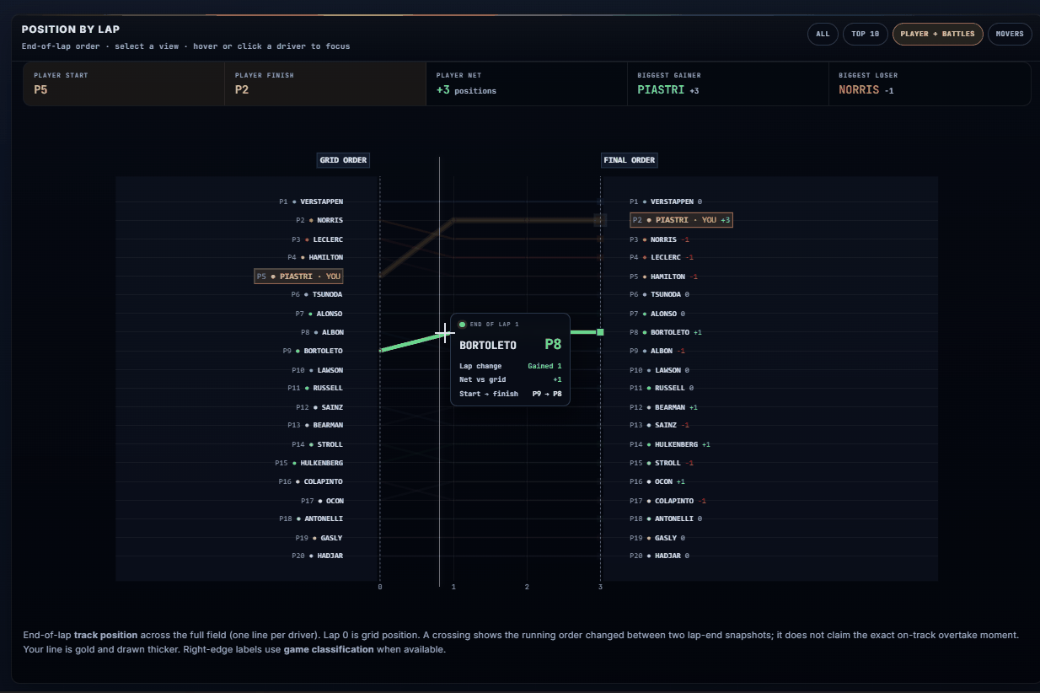Viewport: 1040px width, 693px height.
Task: Focus BEARMAN in the grid order list
Action: [x=314, y=425]
